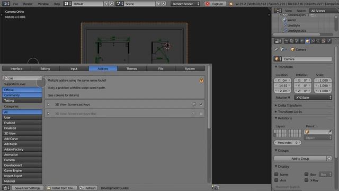Switch to Render Layers properties tab icon
The height and width of the screenshot is (191, 339).
pos(291,41)
